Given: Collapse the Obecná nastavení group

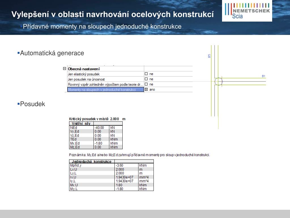Looking at the screenshot, I should tap(64, 69).
